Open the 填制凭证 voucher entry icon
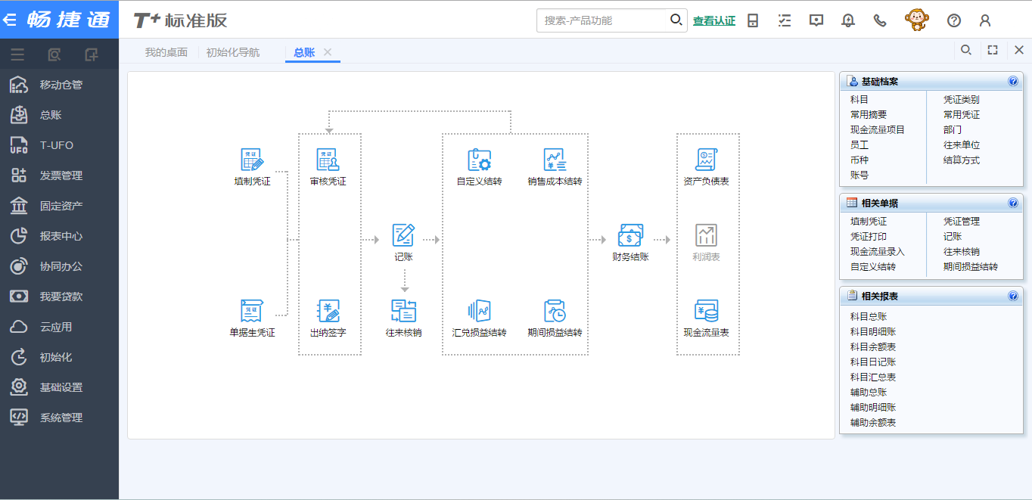Screen dimensions: 1032x500 pos(252,160)
